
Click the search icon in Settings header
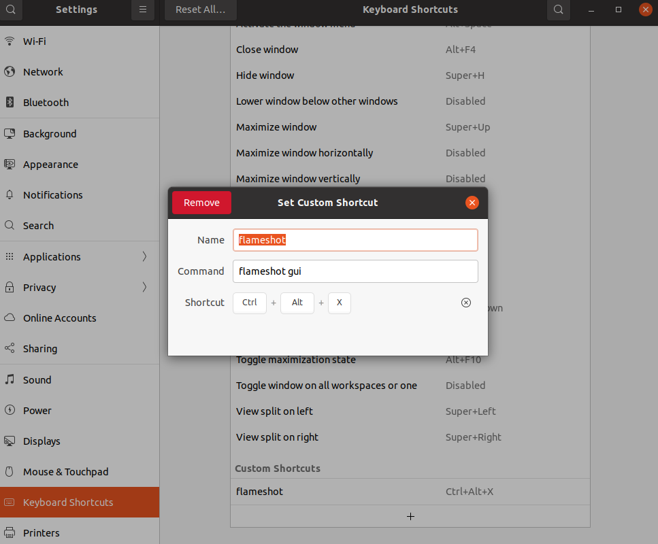11,10
